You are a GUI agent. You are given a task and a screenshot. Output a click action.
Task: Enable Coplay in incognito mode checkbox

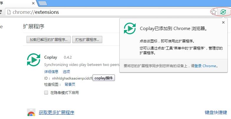46,92
